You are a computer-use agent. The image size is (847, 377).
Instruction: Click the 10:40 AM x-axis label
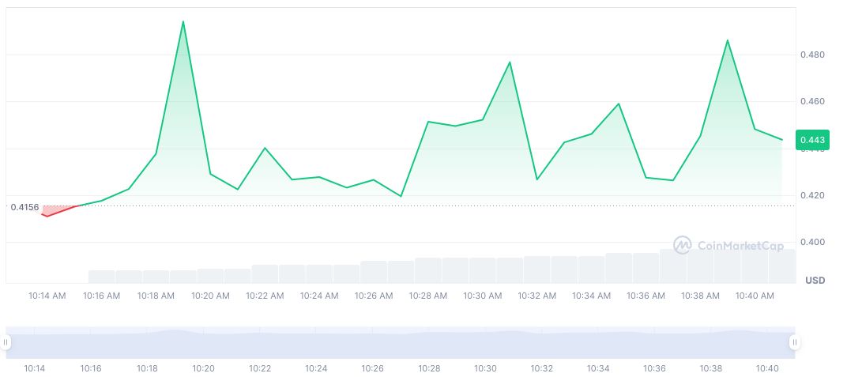[755, 296]
